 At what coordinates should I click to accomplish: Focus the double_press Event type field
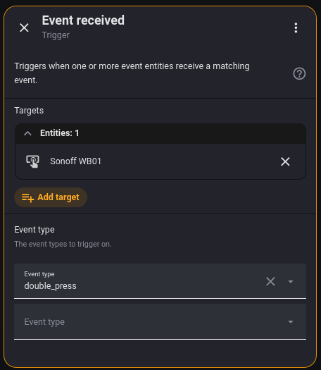point(160,281)
